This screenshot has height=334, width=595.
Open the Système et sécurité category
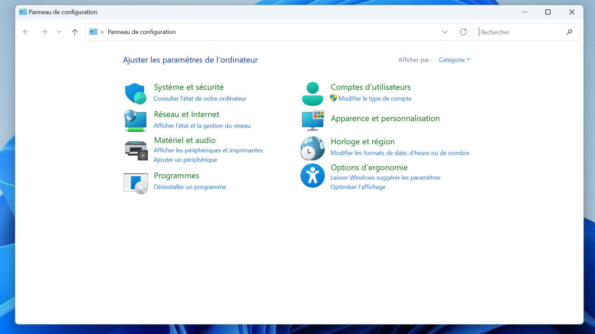tap(189, 87)
